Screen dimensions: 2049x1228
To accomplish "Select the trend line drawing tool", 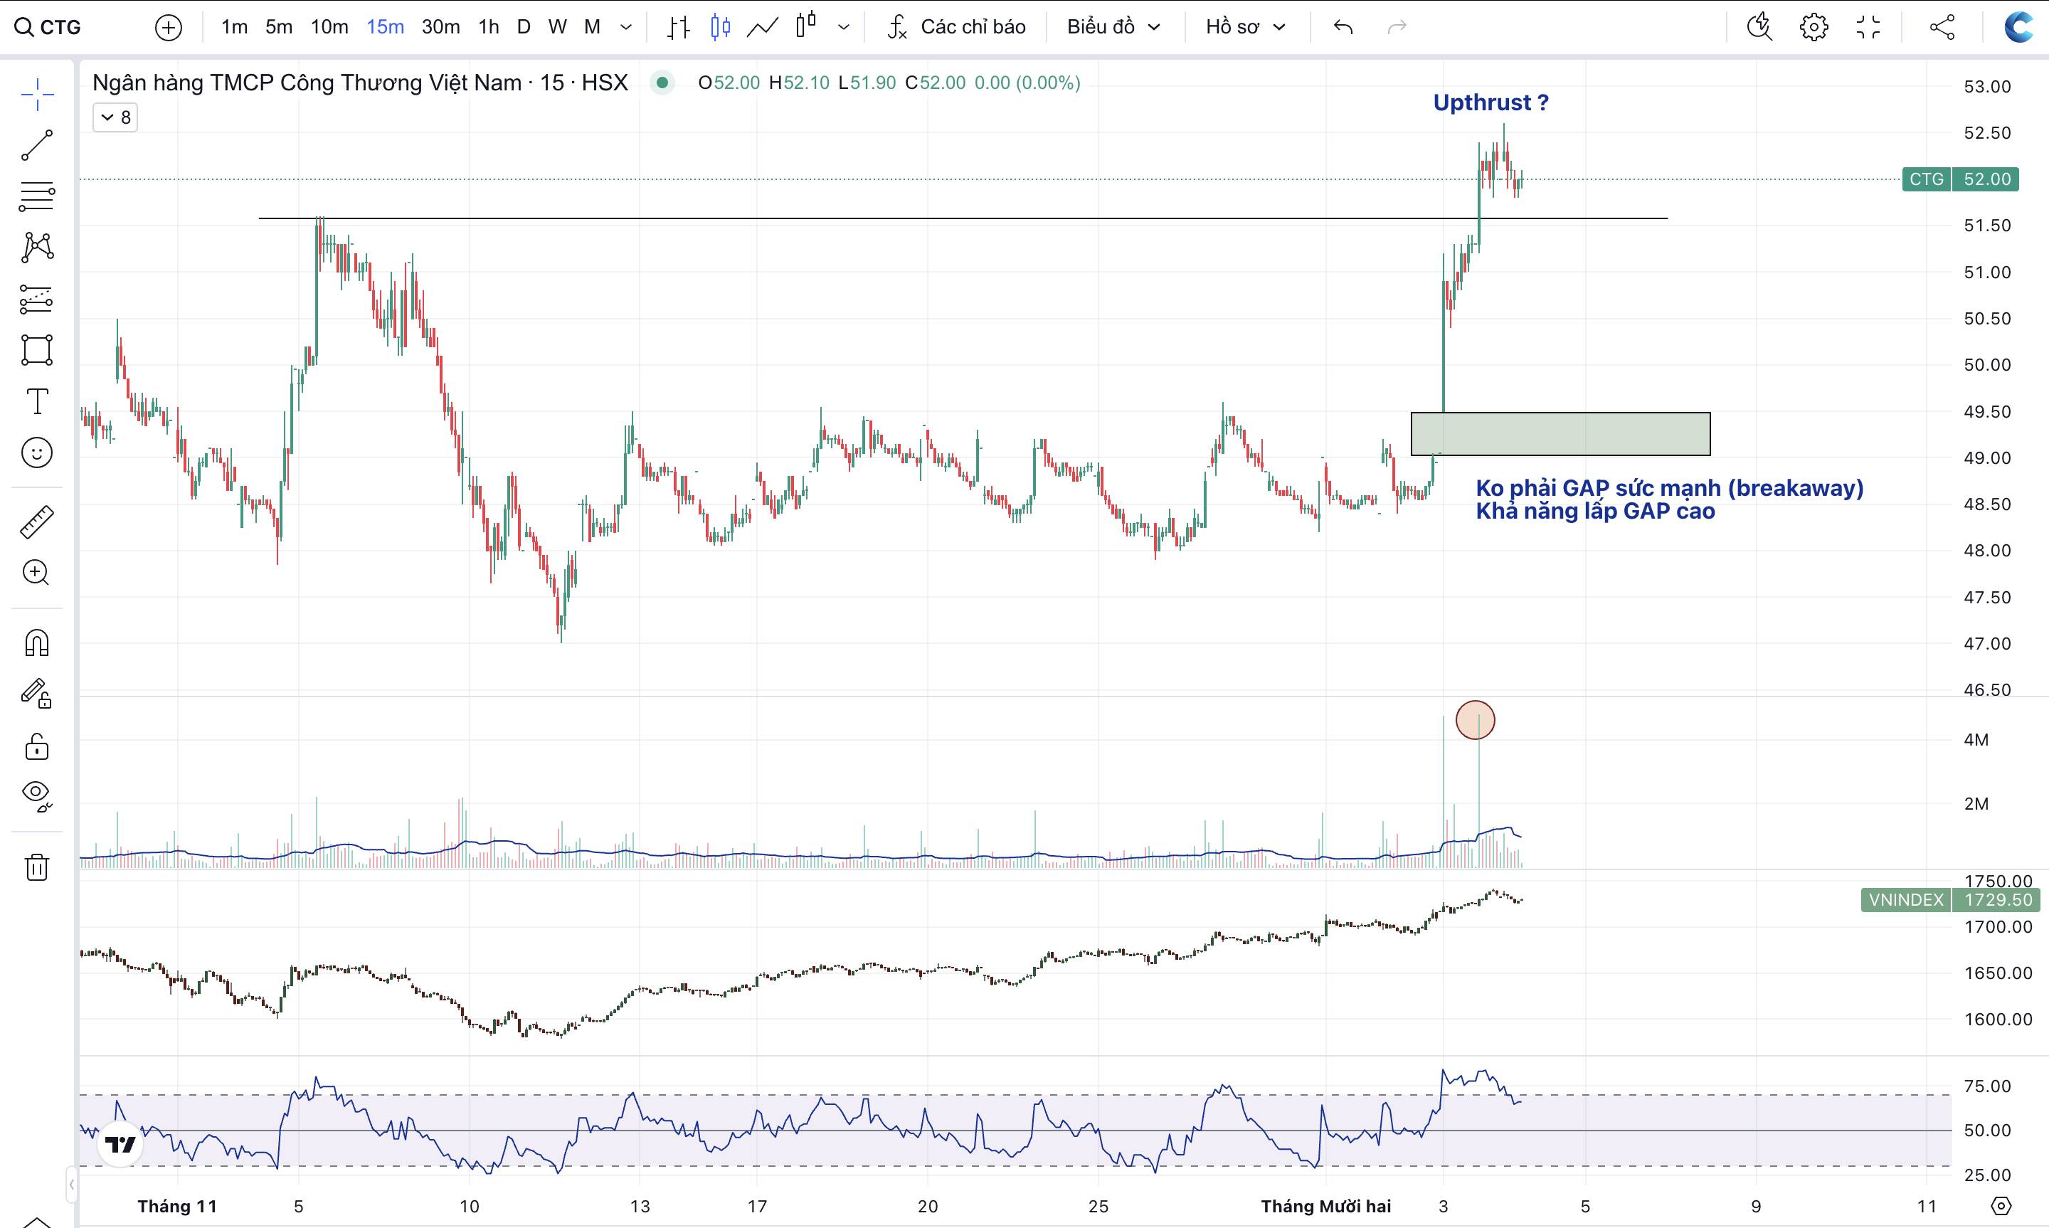I will pyautogui.click(x=36, y=146).
